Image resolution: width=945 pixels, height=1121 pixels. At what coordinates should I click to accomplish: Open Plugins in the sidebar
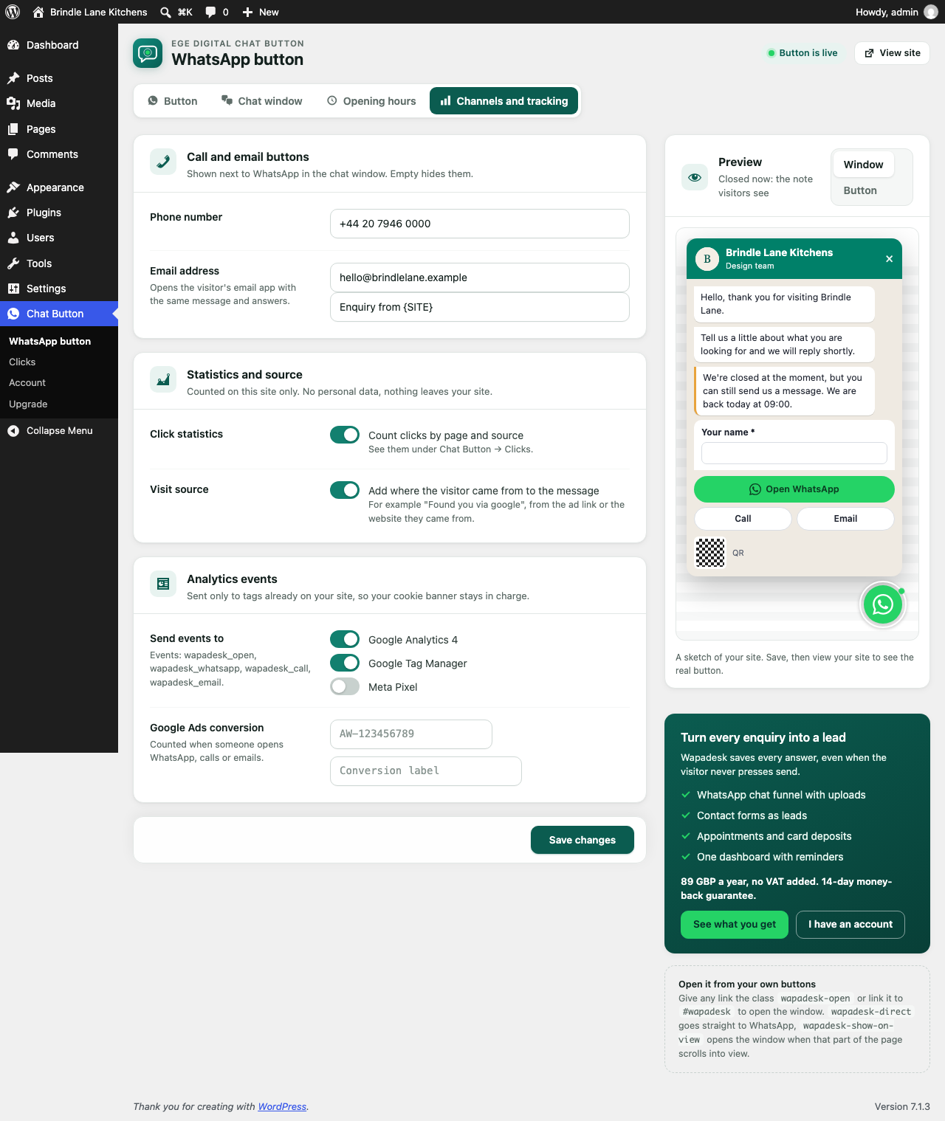click(x=59, y=213)
